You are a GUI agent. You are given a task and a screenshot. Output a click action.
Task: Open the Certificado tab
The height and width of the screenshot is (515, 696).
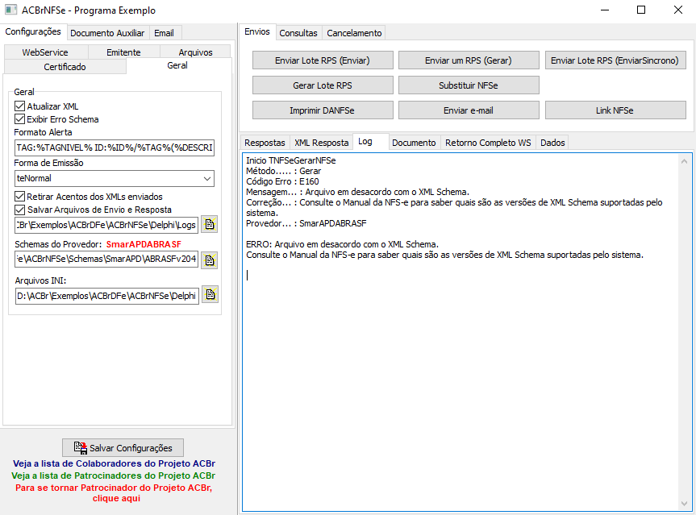pos(65,67)
